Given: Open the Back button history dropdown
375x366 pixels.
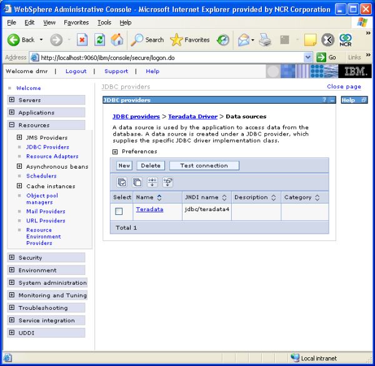Looking at the screenshot, I should point(41,40).
